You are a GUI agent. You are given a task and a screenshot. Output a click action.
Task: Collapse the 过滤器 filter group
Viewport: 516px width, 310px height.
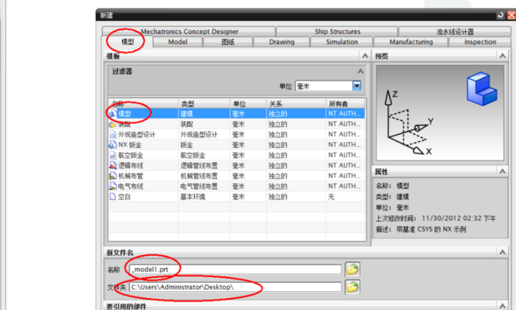[361, 71]
